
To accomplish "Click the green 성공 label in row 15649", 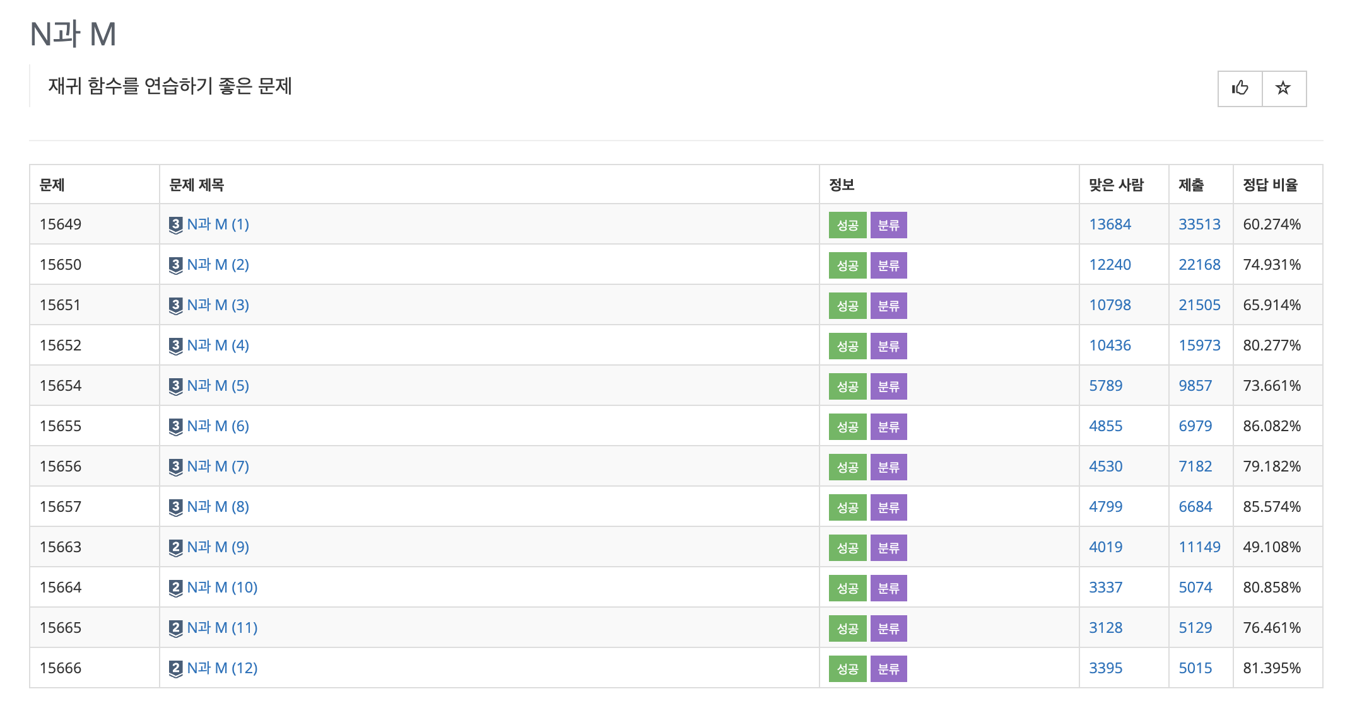I will (x=847, y=225).
